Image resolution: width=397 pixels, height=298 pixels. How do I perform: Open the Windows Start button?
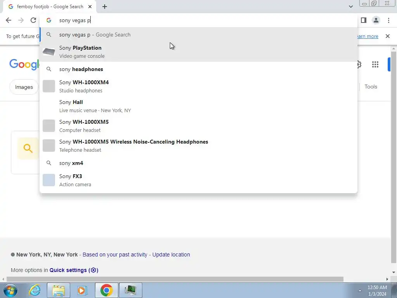click(10, 290)
